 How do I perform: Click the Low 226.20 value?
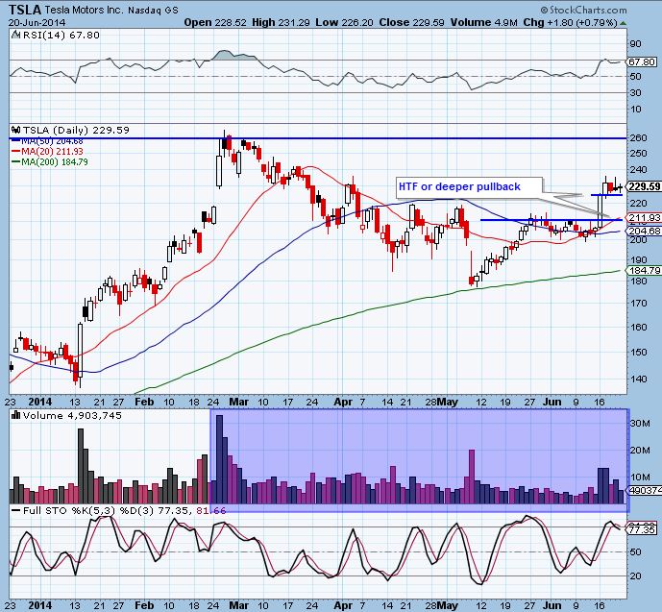[x=345, y=22]
